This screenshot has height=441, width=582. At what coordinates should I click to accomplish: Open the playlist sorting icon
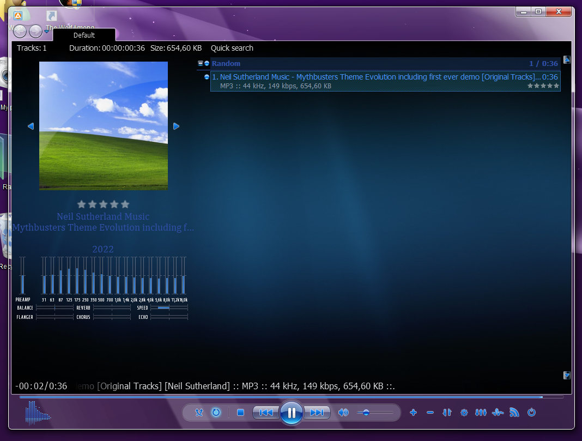click(x=447, y=413)
